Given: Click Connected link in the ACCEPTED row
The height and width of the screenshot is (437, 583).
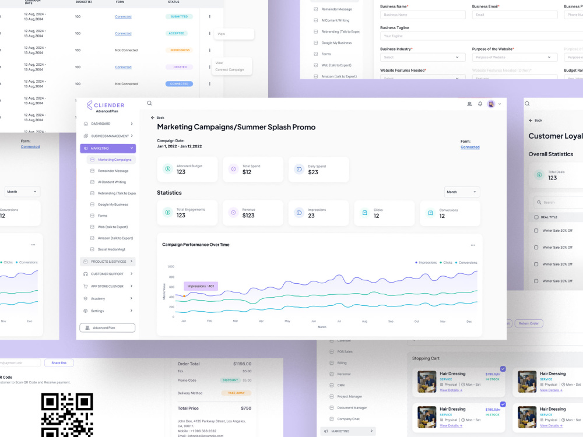Looking at the screenshot, I should [123, 33].
